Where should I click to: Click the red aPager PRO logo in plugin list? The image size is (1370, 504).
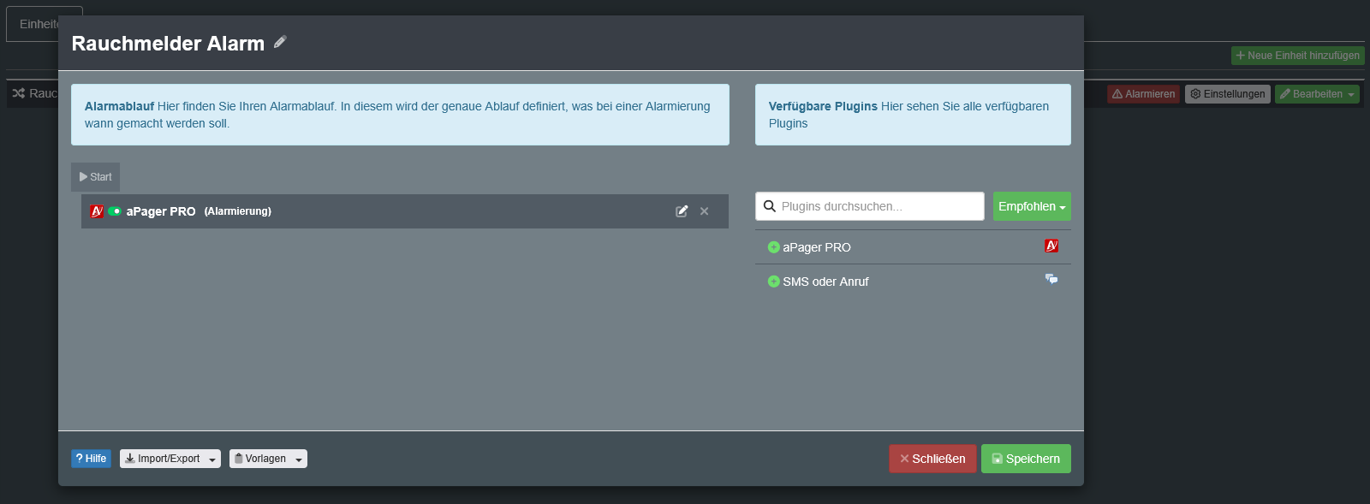(1051, 246)
